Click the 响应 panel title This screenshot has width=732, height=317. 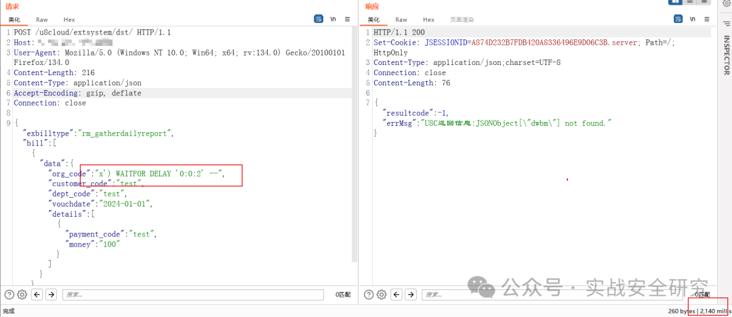pos(371,7)
